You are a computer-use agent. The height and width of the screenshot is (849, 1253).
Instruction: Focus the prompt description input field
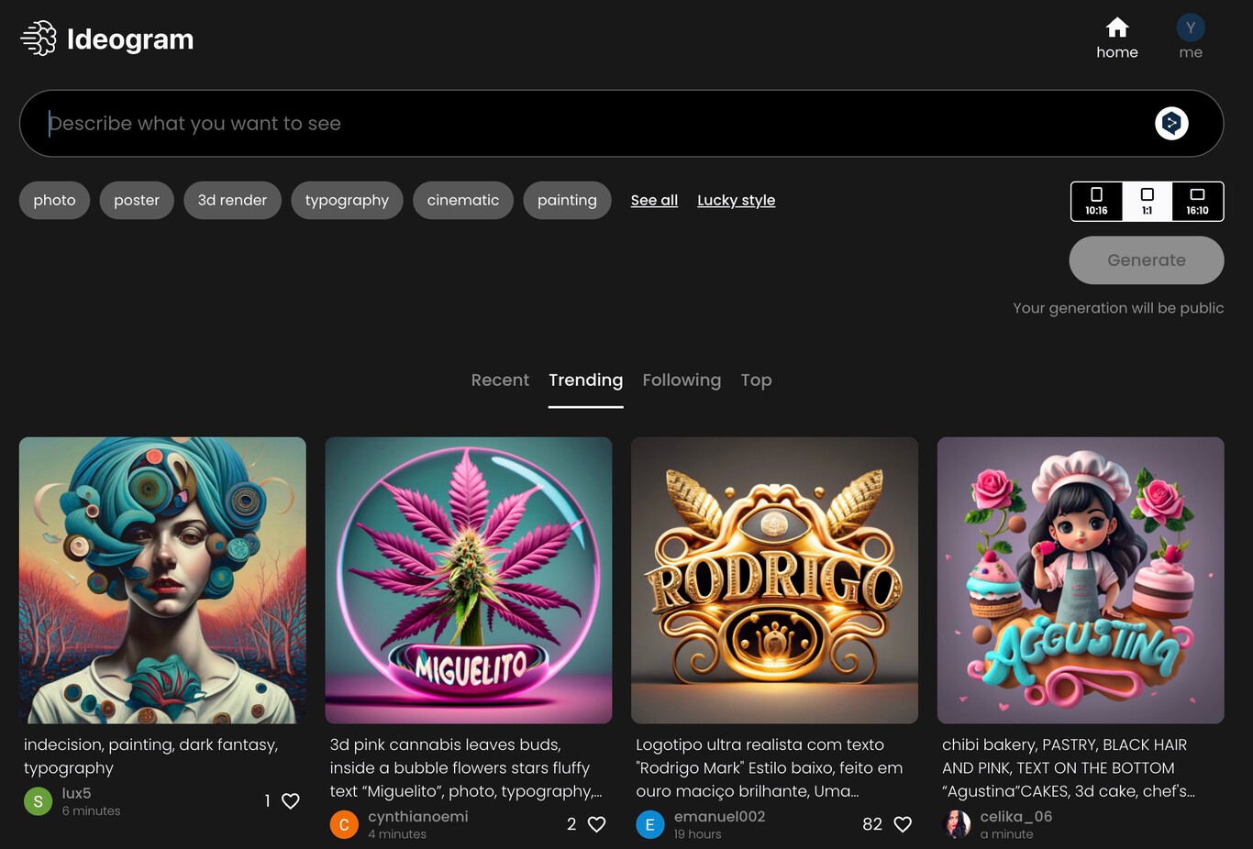(587, 123)
